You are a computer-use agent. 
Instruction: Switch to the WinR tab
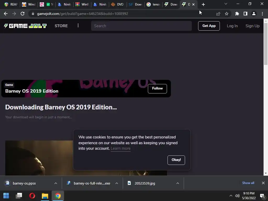[82, 4]
